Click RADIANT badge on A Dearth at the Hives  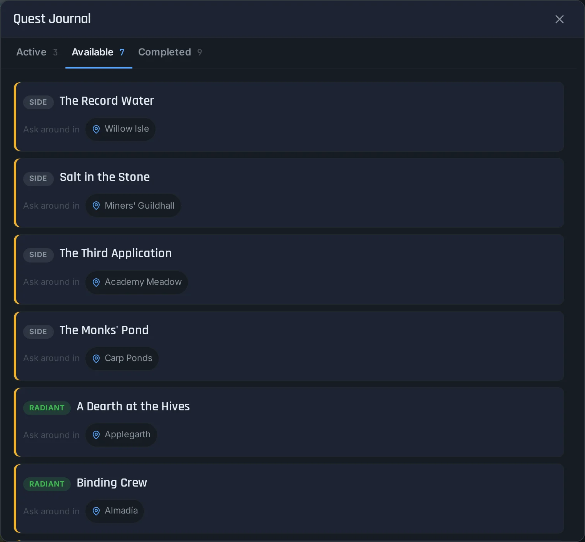click(x=47, y=408)
